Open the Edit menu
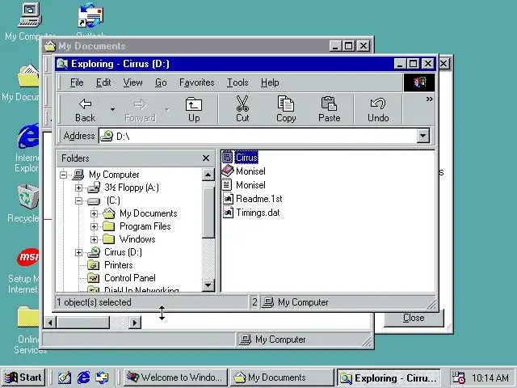 (103, 82)
